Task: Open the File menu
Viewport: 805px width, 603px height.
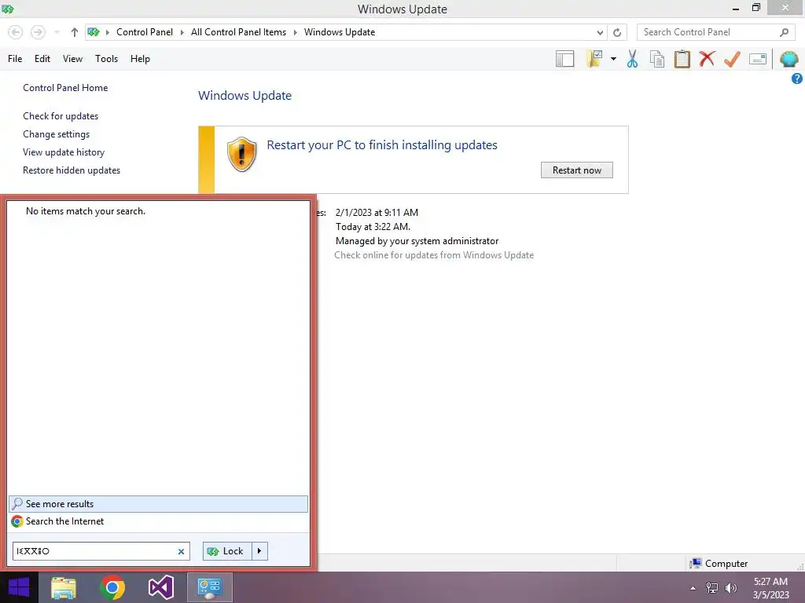Action: pyautogui.click(x=15, y=59)
